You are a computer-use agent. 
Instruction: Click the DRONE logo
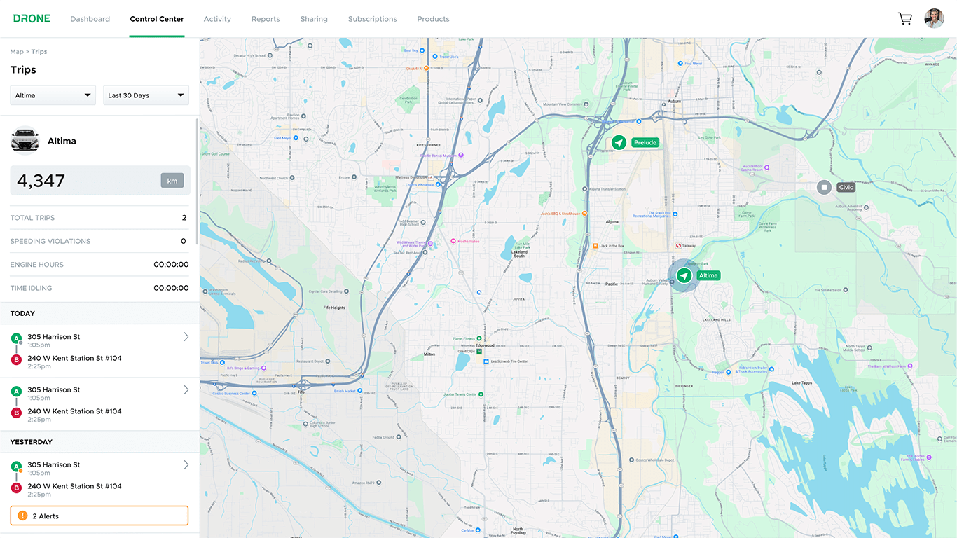[32, 18]
